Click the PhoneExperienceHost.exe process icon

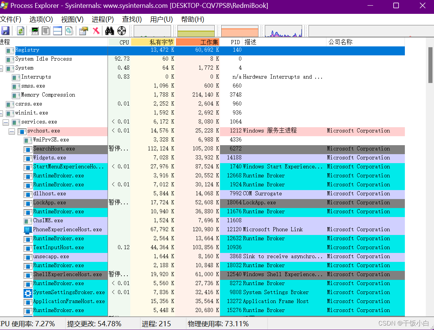click(x=28, y=230)
